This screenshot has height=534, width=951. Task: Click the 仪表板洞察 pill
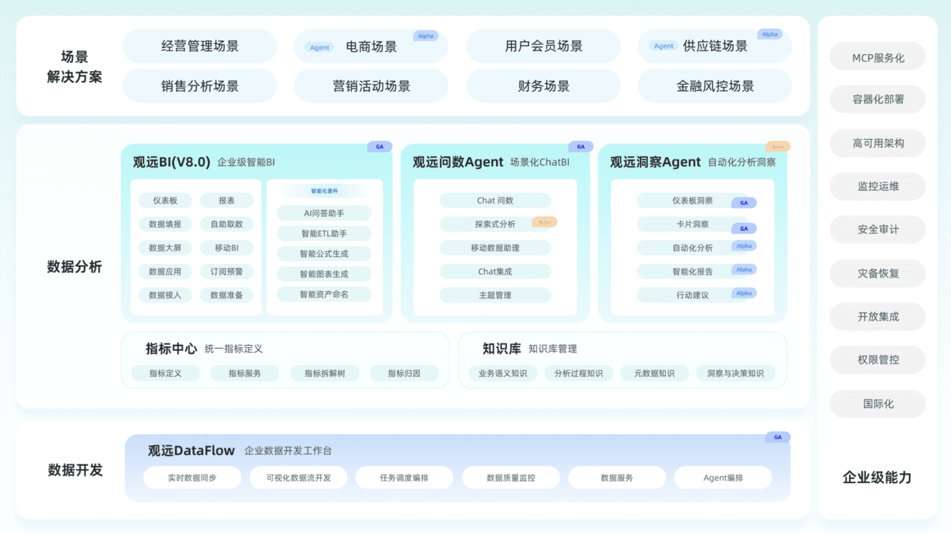tap(692, 200)
